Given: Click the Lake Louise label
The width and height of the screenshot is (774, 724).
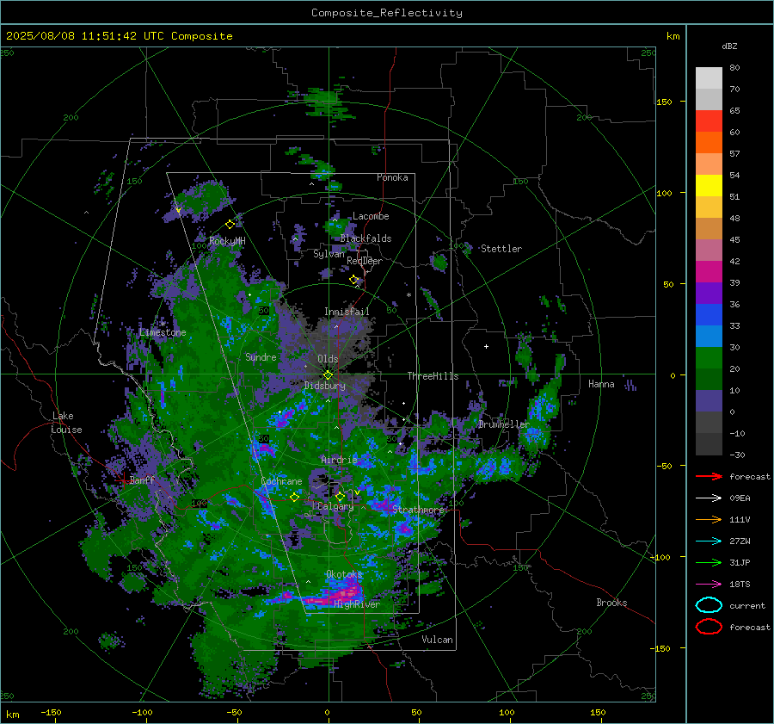Looking at the screenshot, I should (66, 423).
